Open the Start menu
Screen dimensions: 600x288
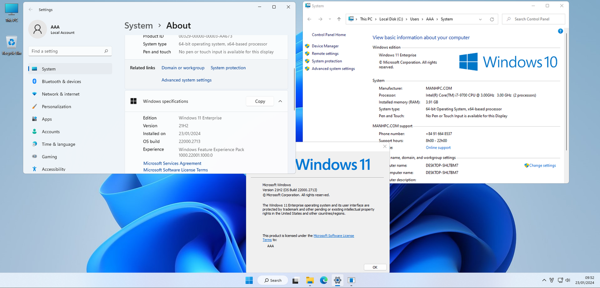tap(249, 280)
